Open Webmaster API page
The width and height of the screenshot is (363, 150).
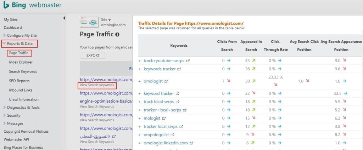pos(17,139)
